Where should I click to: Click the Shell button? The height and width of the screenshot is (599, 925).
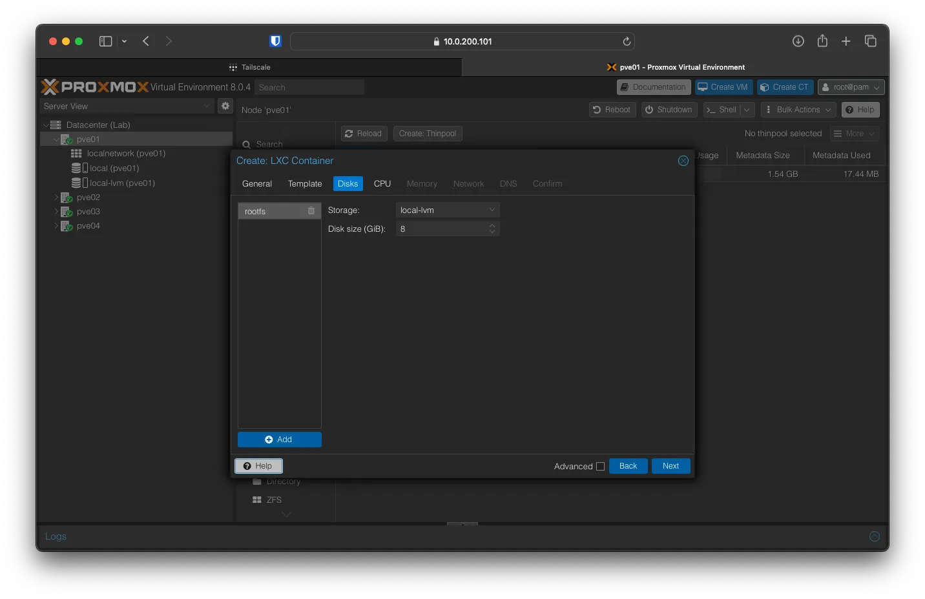pyautogui.click(x=722, y=110)
